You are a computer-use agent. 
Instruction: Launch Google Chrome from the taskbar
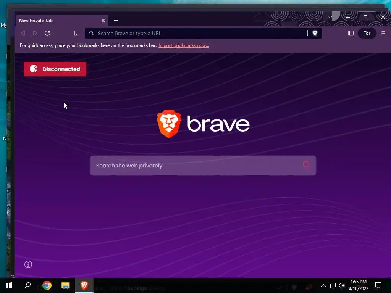(x=47, y=285)
